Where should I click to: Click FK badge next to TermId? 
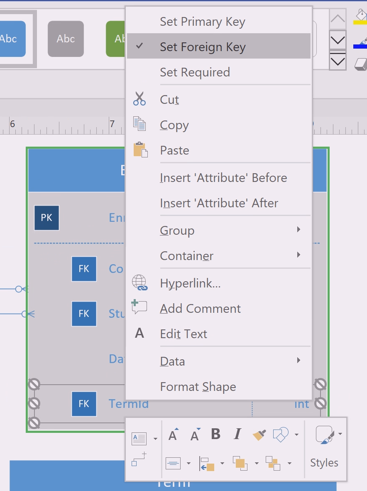84,404
